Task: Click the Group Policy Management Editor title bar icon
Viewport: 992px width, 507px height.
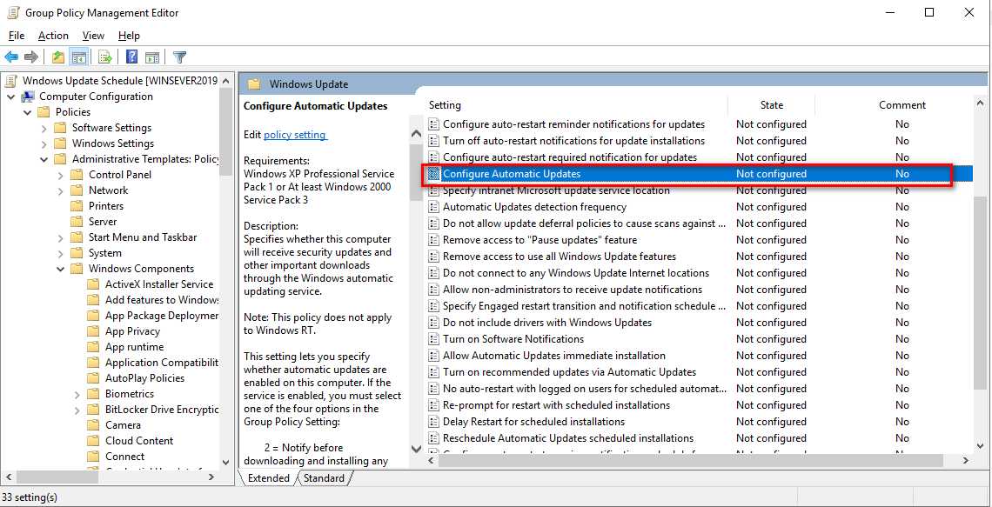Action: (13, 12)
